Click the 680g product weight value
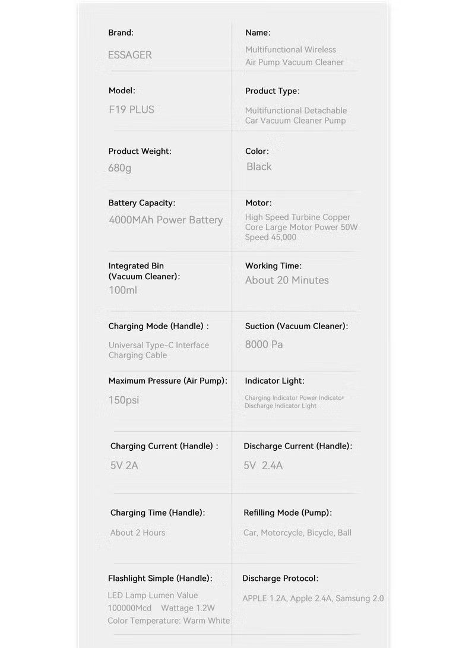 (120, 167)
